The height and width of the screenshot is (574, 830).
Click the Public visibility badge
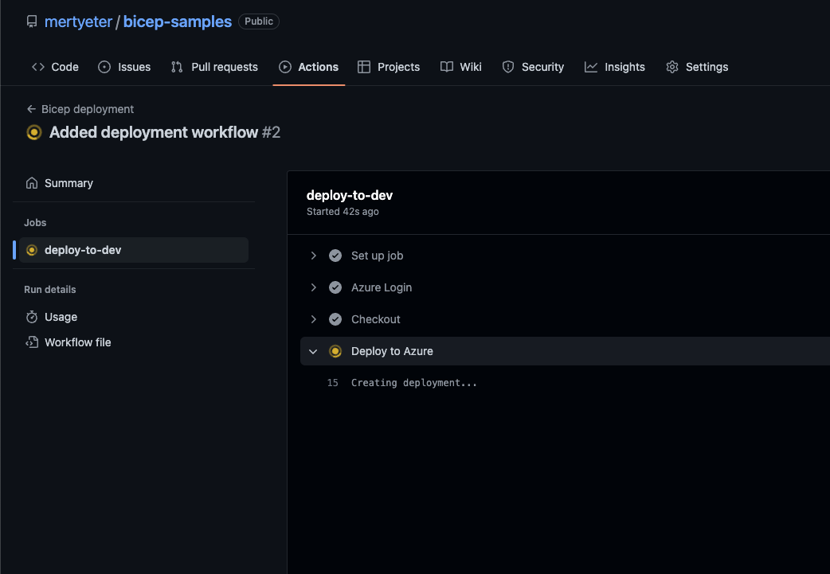tap(259, 21)
